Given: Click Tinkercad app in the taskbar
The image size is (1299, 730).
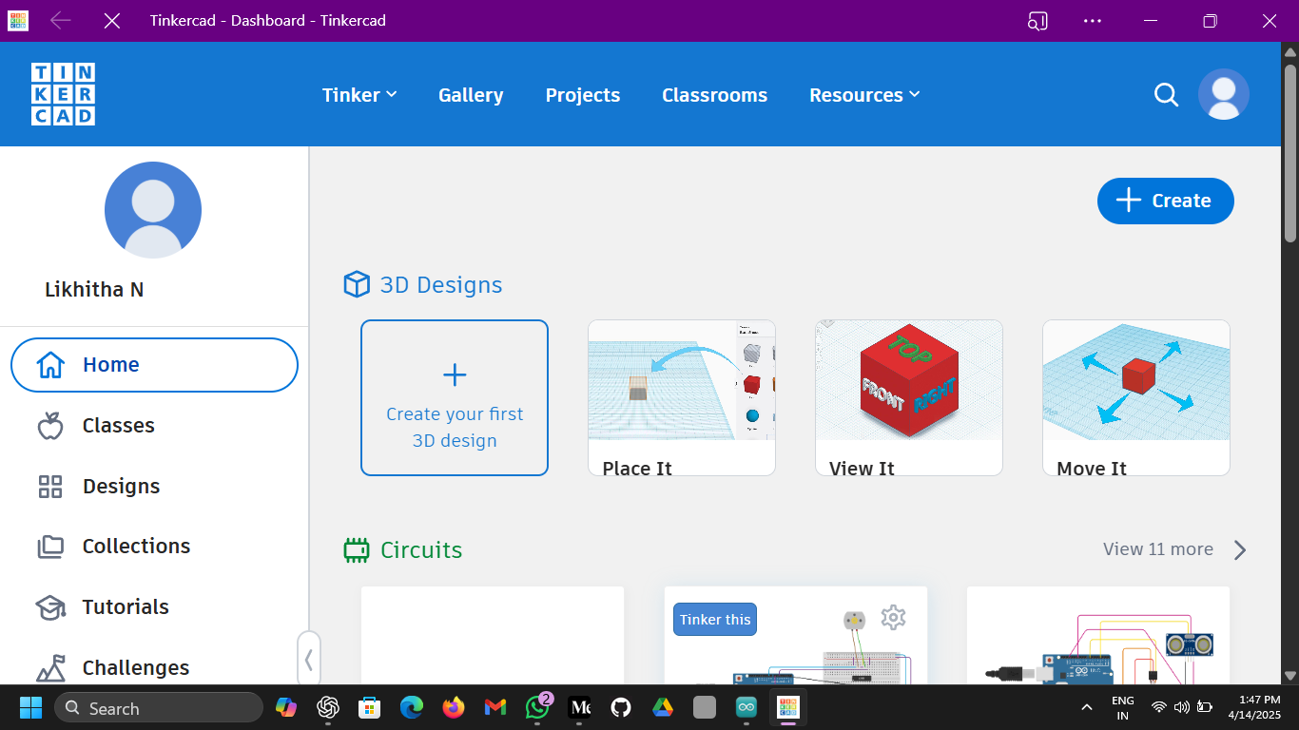Looking at the screenshot, I should pyautogui.click(x=788, y=708).
